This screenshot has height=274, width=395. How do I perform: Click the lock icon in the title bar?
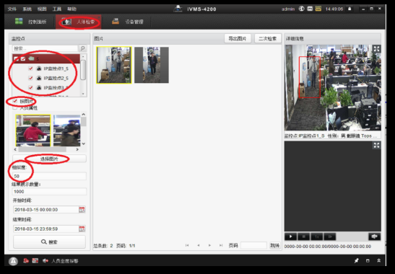[x=350, y=9]
